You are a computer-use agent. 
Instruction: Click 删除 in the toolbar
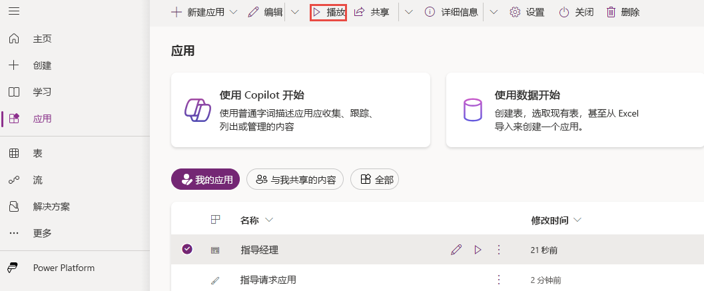coord(623,12)
